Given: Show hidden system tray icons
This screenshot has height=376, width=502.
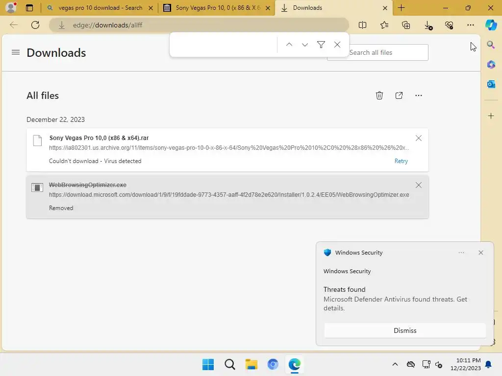Looking at the screenshot, I should click(395, 364).
